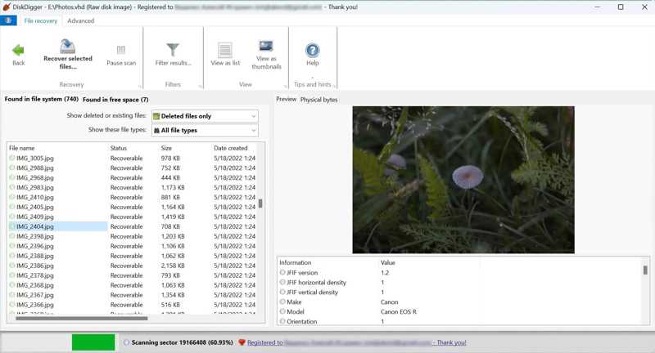Switch to Found in free space tab
655x353 pixels.
click(115, 100)
